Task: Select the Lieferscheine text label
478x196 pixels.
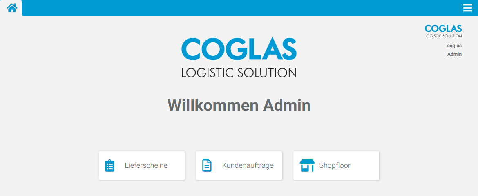Action: tap(146, 165)
